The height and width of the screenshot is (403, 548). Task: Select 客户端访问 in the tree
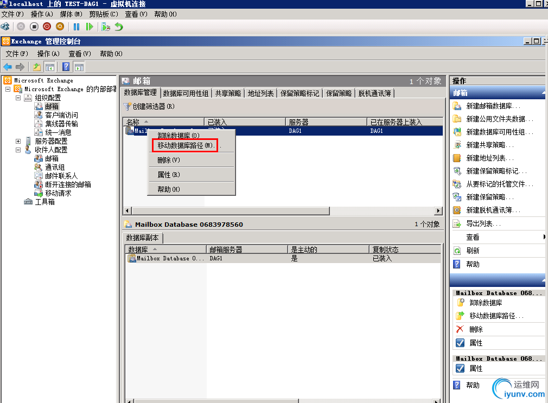coord(61,115)
